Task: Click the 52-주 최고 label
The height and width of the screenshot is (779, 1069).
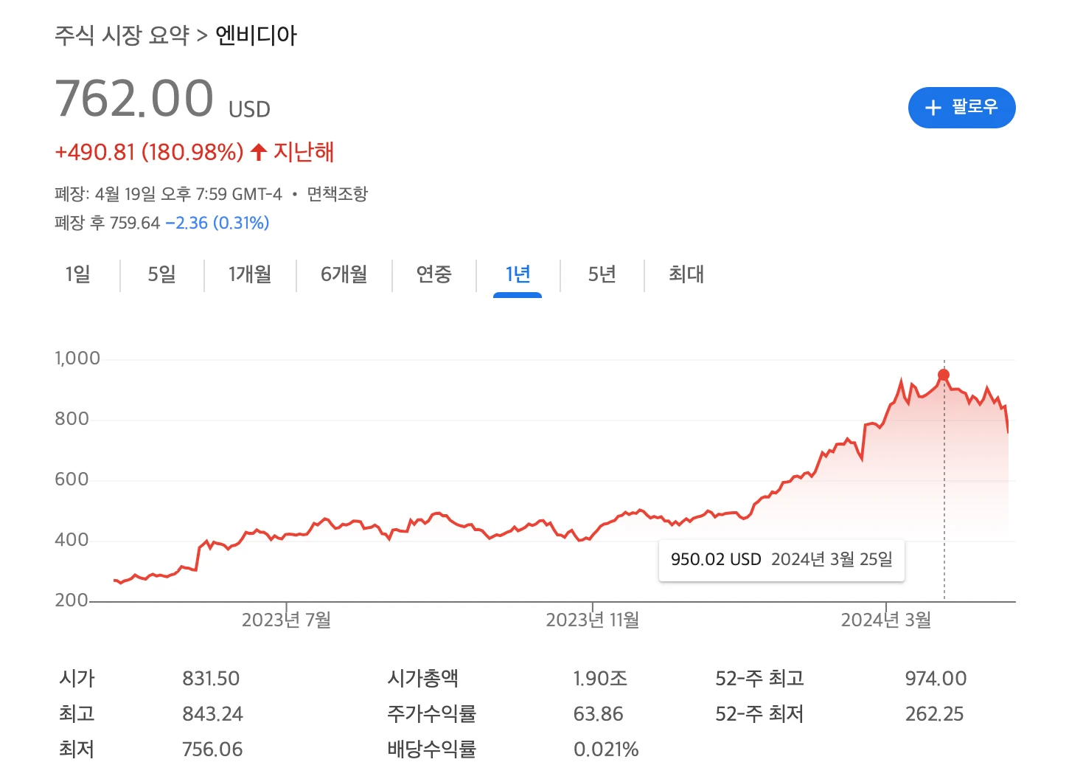Action: click(x=759, y=679)
